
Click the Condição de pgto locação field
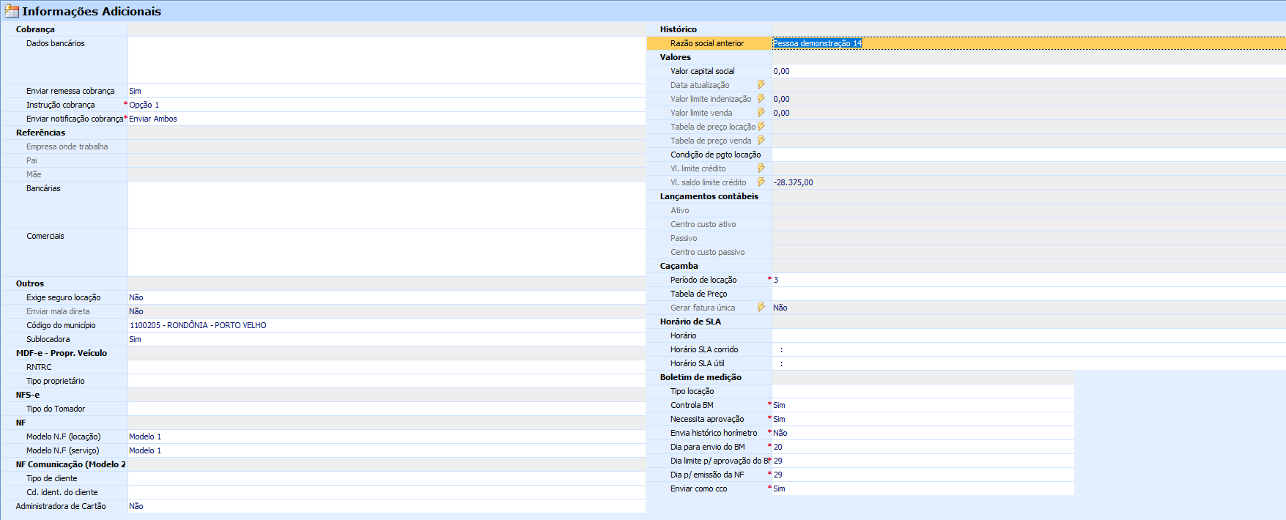1029,155
